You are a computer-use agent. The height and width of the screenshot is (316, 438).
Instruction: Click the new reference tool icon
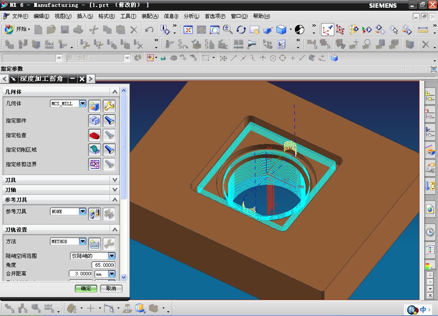95,214
